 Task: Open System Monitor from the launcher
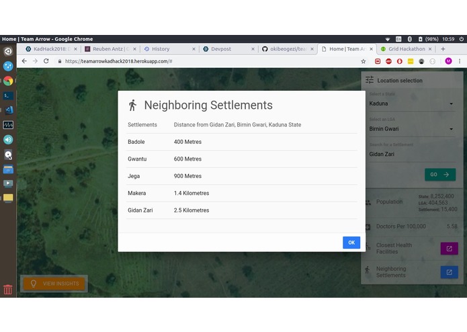(x=8, y=125)
